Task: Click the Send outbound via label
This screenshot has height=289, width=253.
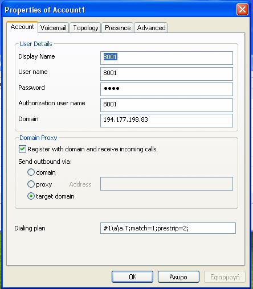Action: click(45, 162)
